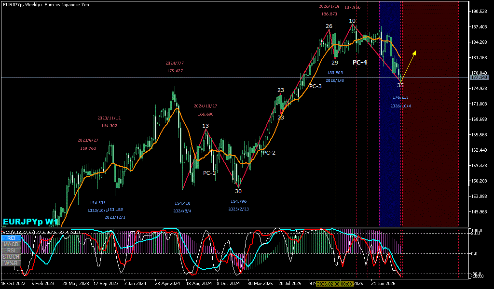Select the 'PC-2' chart label
The height and width of the screenshot is (289, 494).
click(x=269, y=153)
